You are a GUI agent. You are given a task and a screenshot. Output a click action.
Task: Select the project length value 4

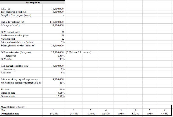coord(54,15)
